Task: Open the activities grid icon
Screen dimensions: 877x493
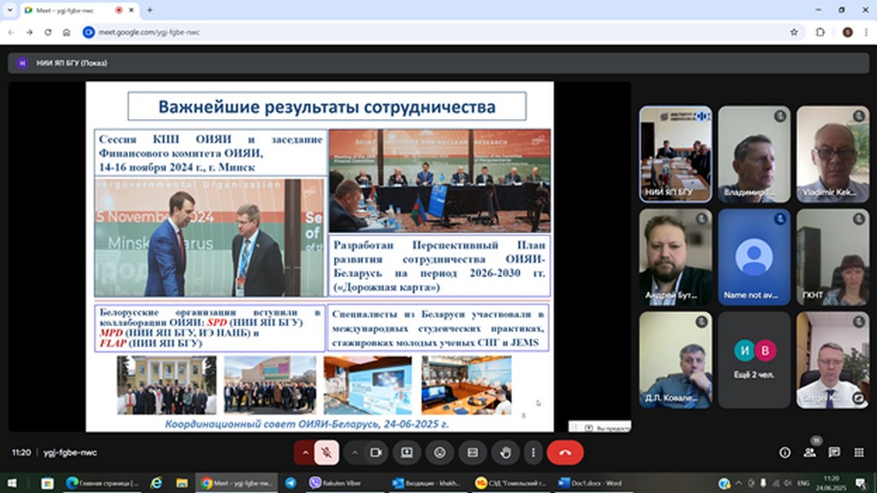Action: [858, 452]
